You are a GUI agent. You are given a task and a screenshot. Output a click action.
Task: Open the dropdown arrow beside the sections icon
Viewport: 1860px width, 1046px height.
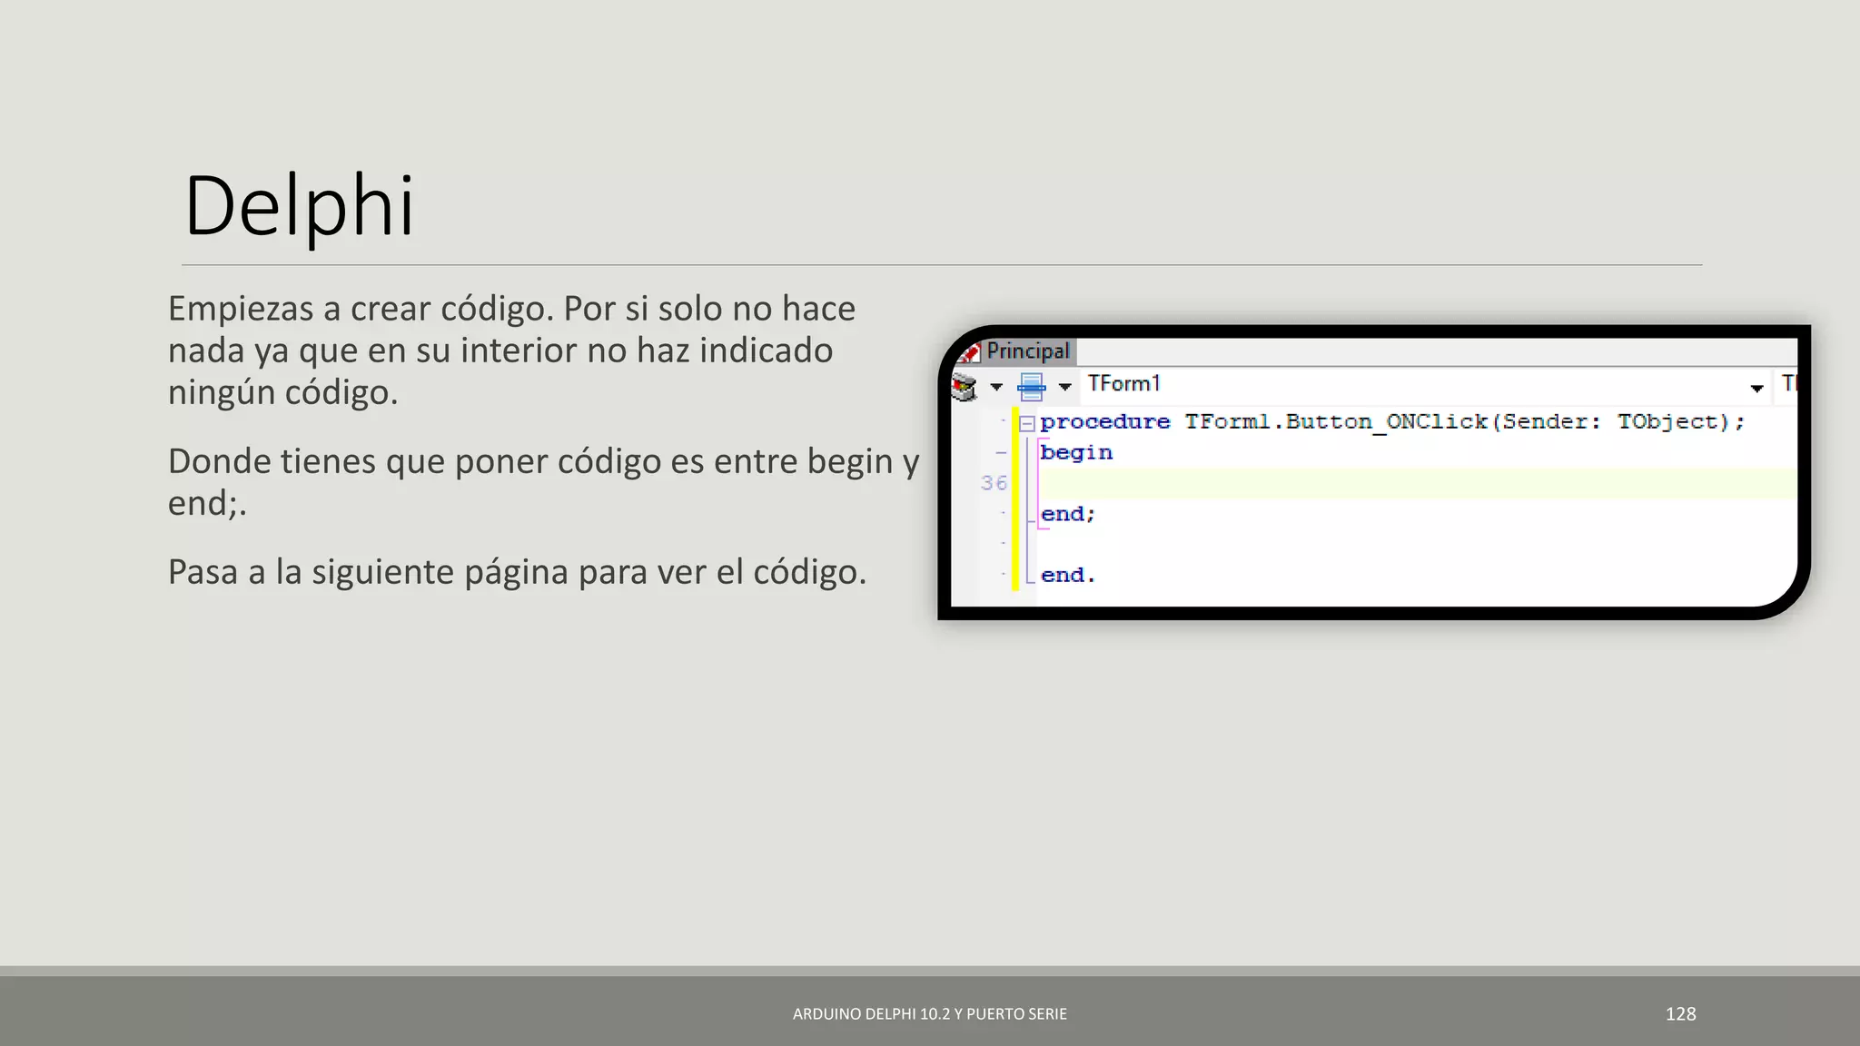[x=1065, y=388]
